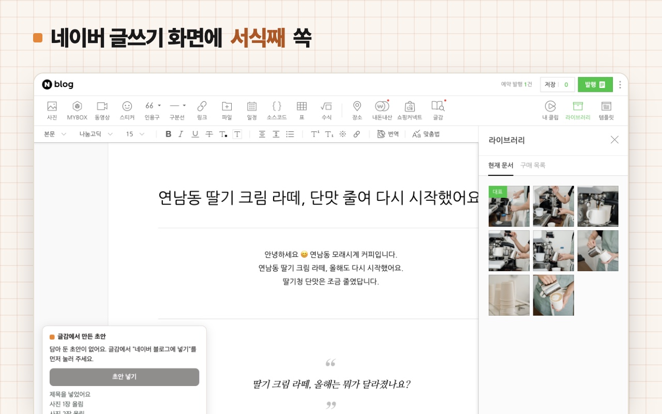
Task: Toggle italic text formatting
Action: point(181,134)
